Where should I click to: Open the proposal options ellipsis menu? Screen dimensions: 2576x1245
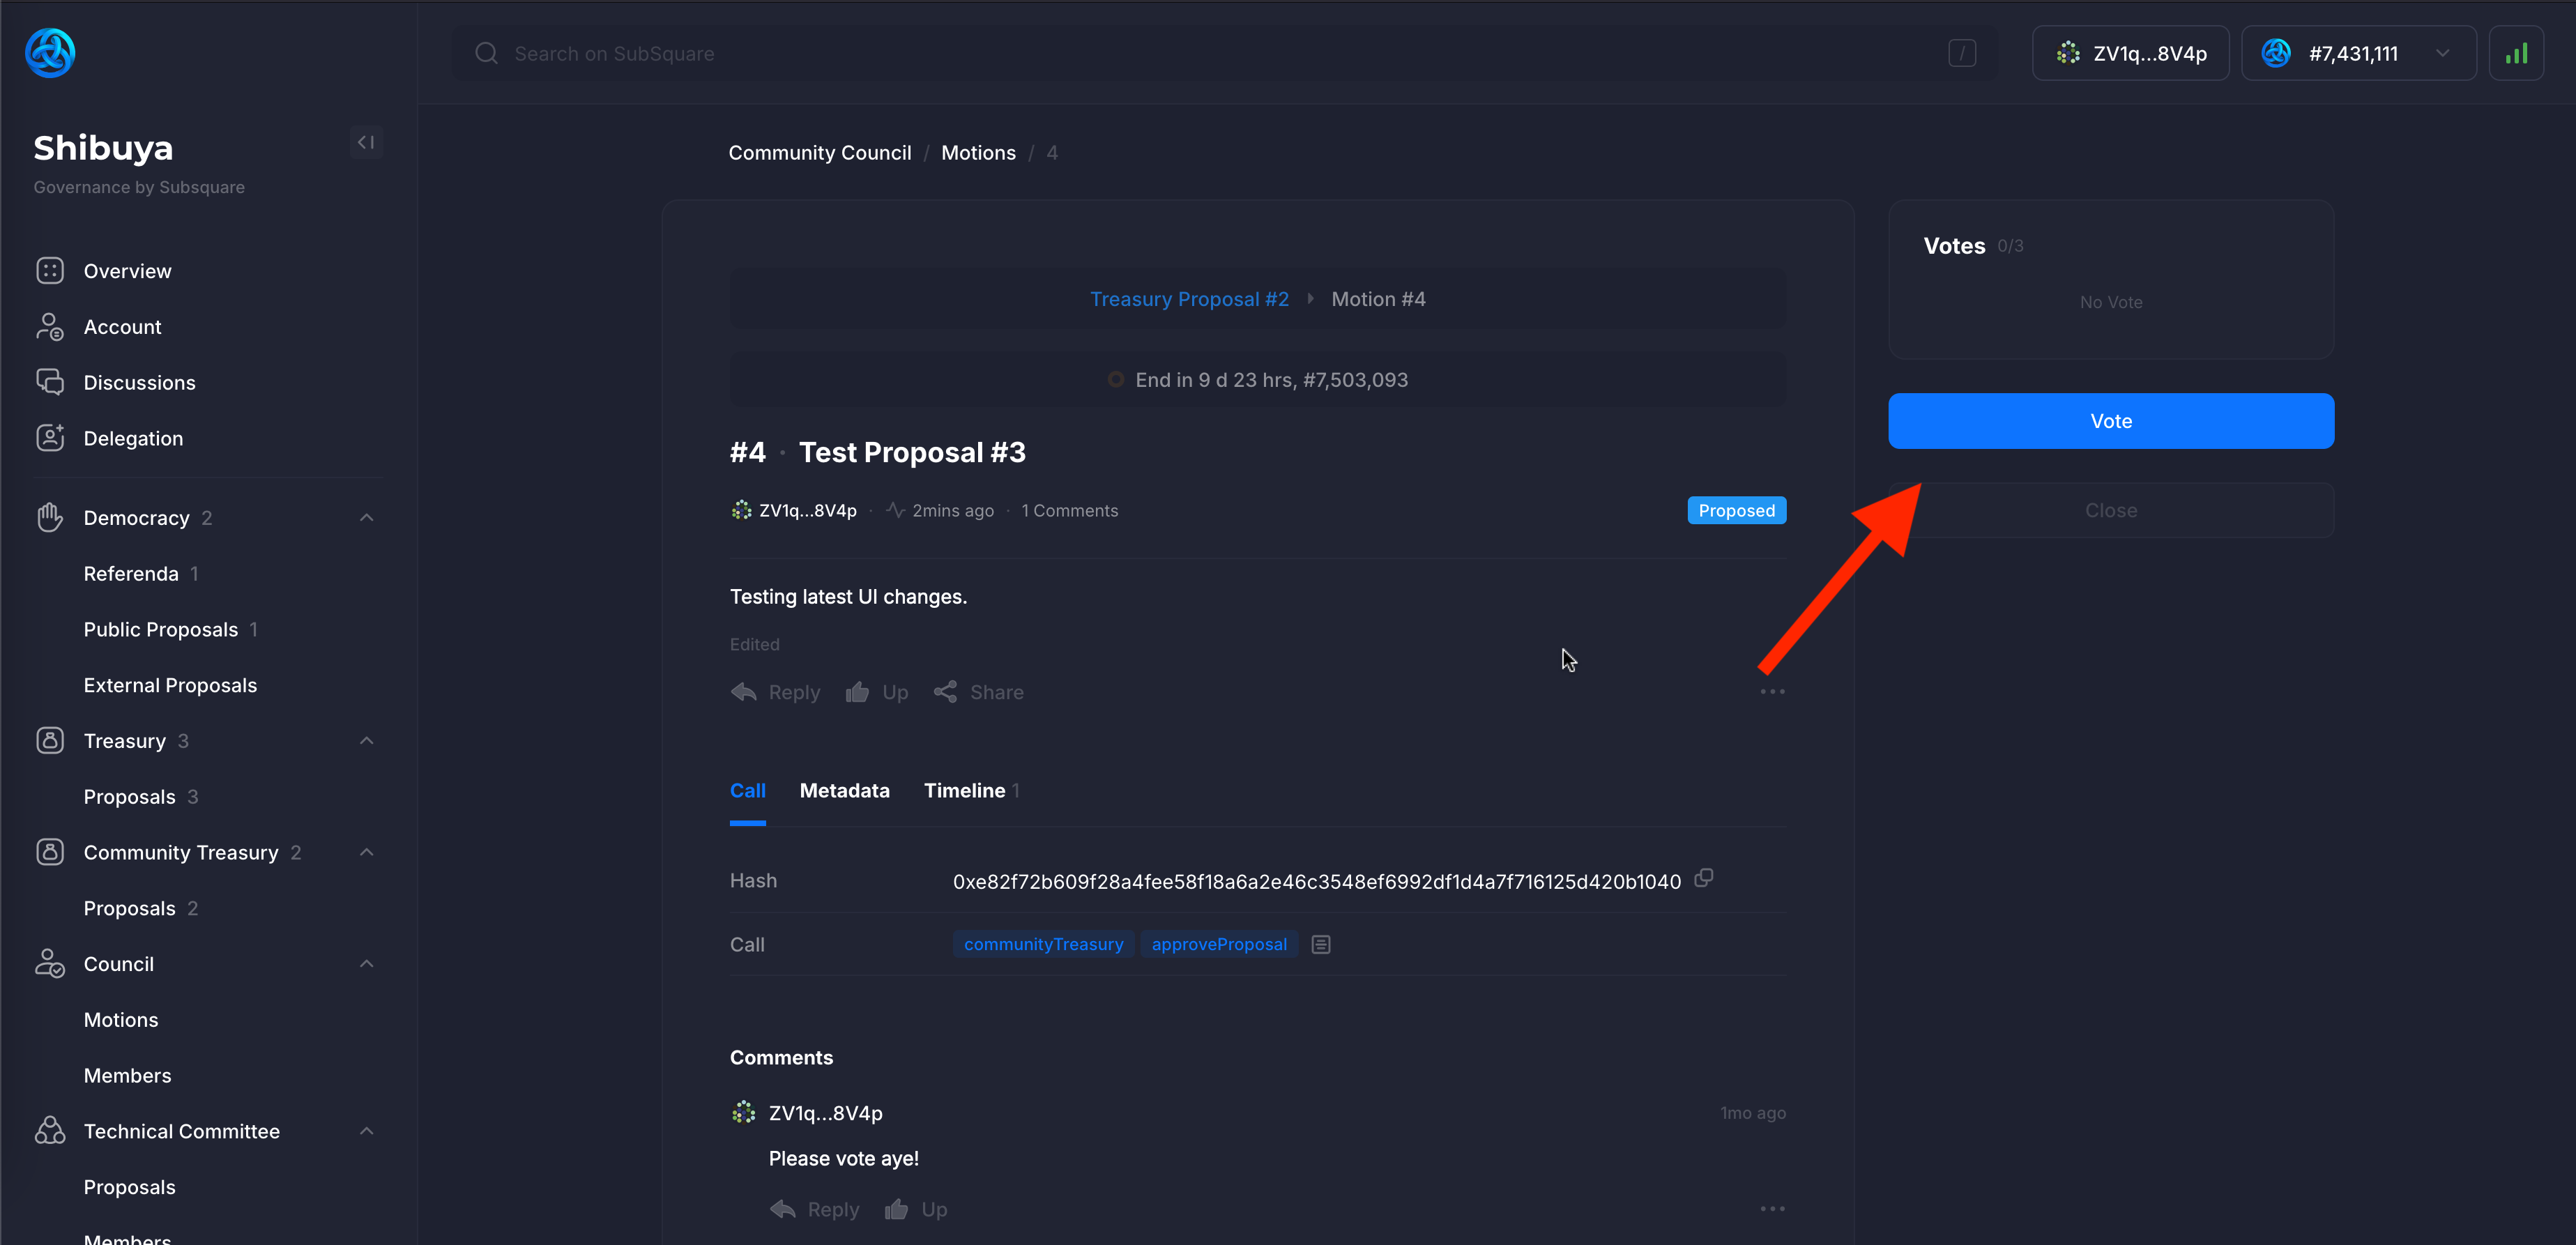point(1772,690)
